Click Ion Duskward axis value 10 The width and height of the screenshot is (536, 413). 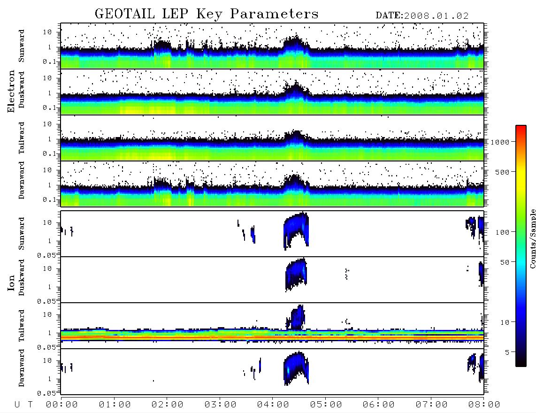pos(47,269)
